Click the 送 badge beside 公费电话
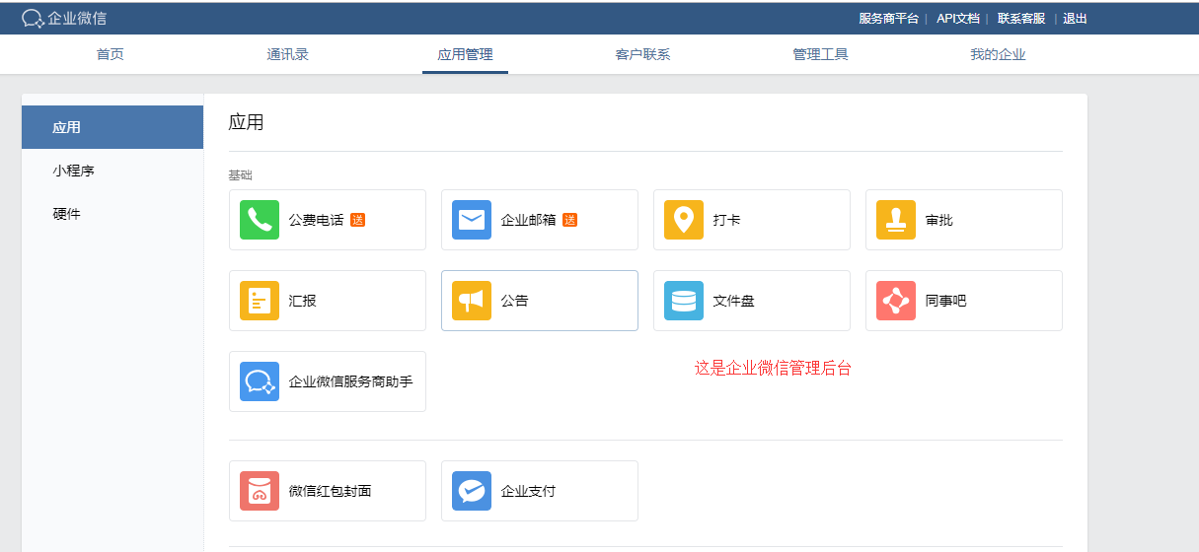1199x552 pixels. [357, 220]
